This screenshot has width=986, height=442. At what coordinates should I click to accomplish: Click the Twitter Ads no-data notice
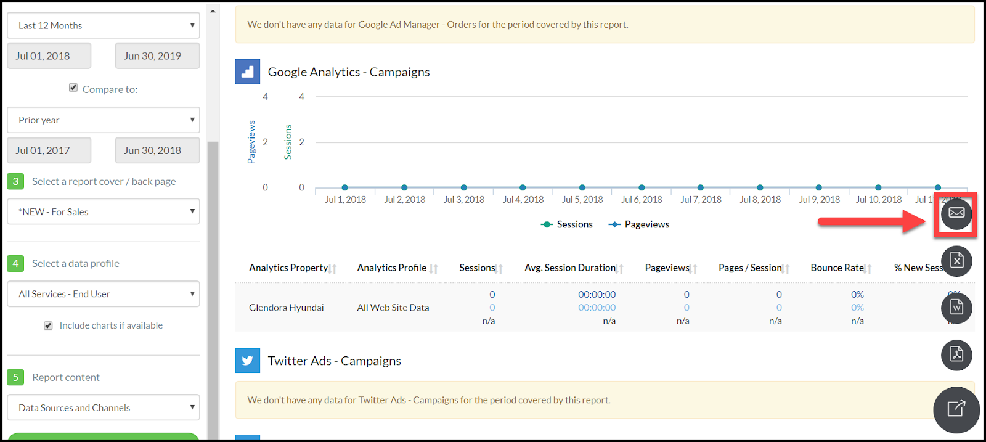coord(605,400)
